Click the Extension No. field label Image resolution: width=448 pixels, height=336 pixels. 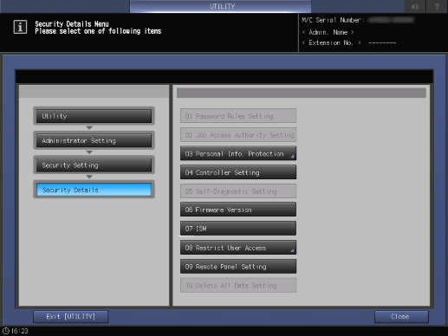[331, 43]
